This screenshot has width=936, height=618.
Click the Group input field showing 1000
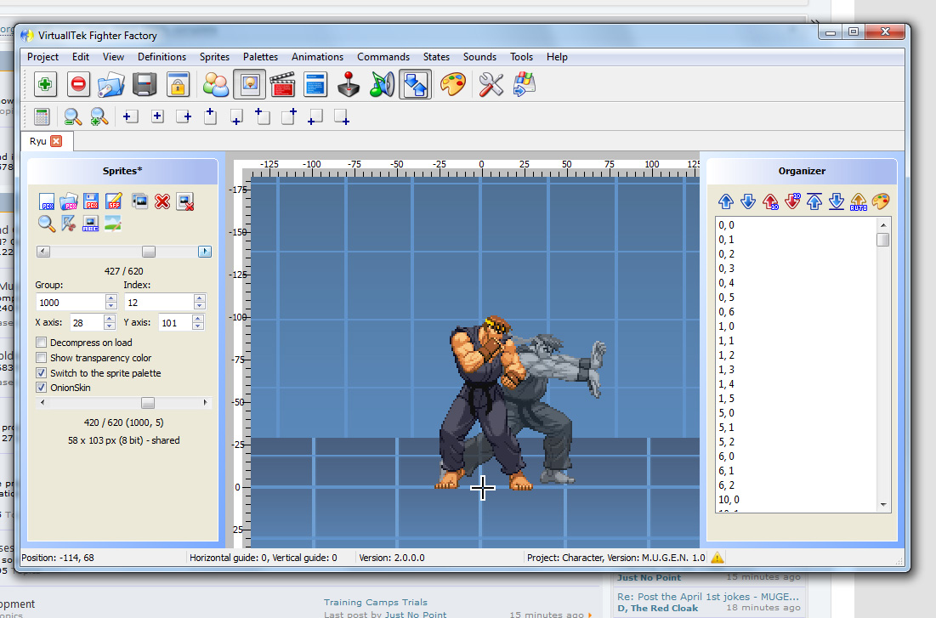click(71, 302)
